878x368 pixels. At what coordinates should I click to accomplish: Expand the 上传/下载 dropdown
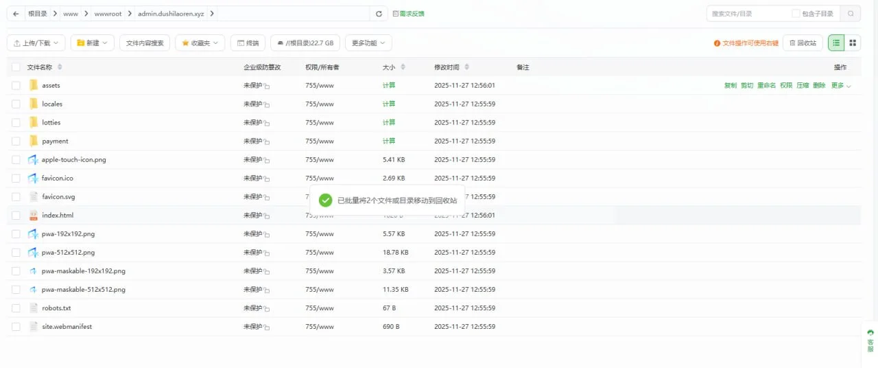click(36, 43)
